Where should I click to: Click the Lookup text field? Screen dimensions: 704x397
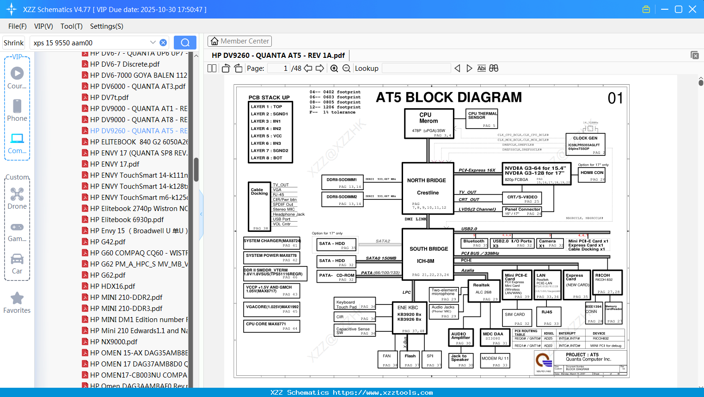pos(416,68)
